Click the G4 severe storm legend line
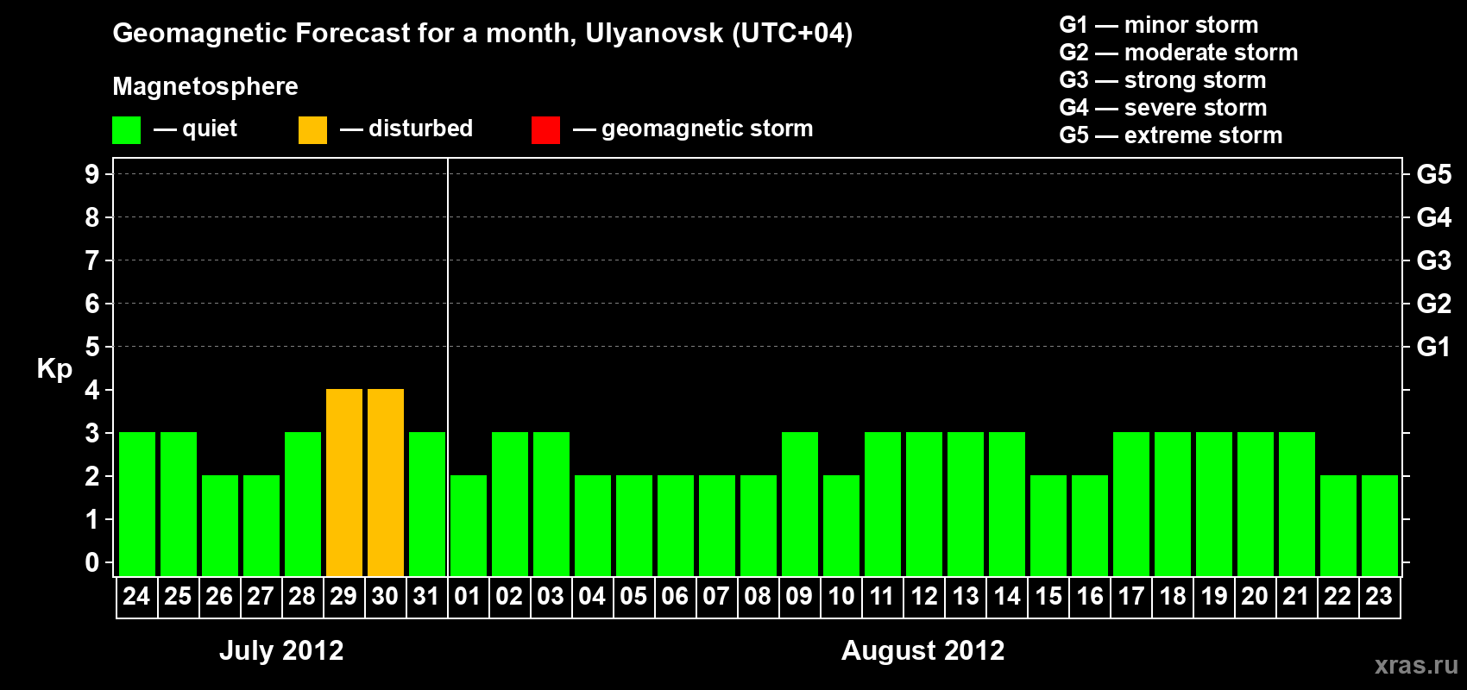Image resolution: width=1467 pixels, height=690 pixels. 1163,108
